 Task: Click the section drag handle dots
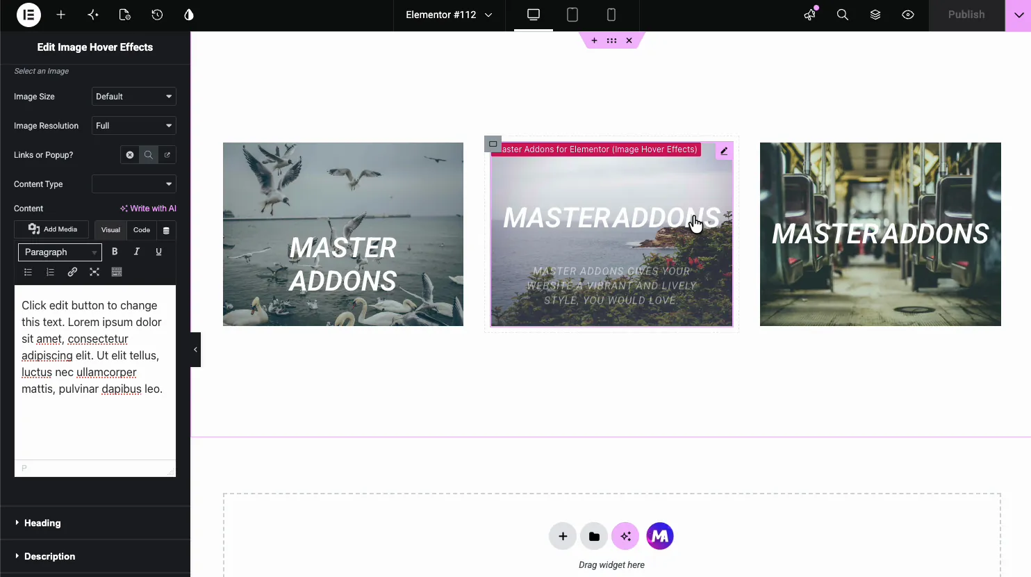point(611,40)
